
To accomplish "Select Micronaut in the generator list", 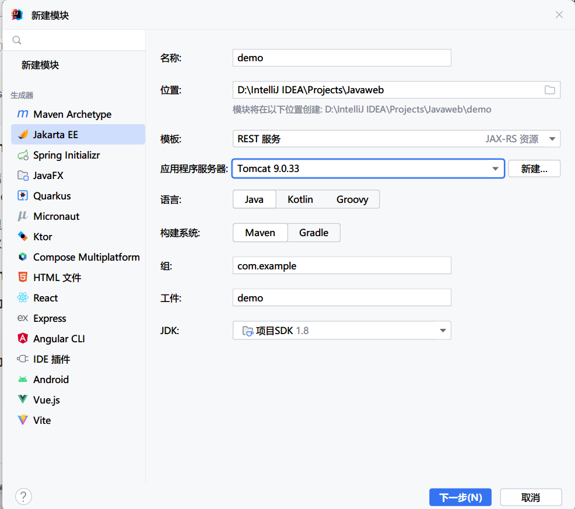I will [56, 216].
